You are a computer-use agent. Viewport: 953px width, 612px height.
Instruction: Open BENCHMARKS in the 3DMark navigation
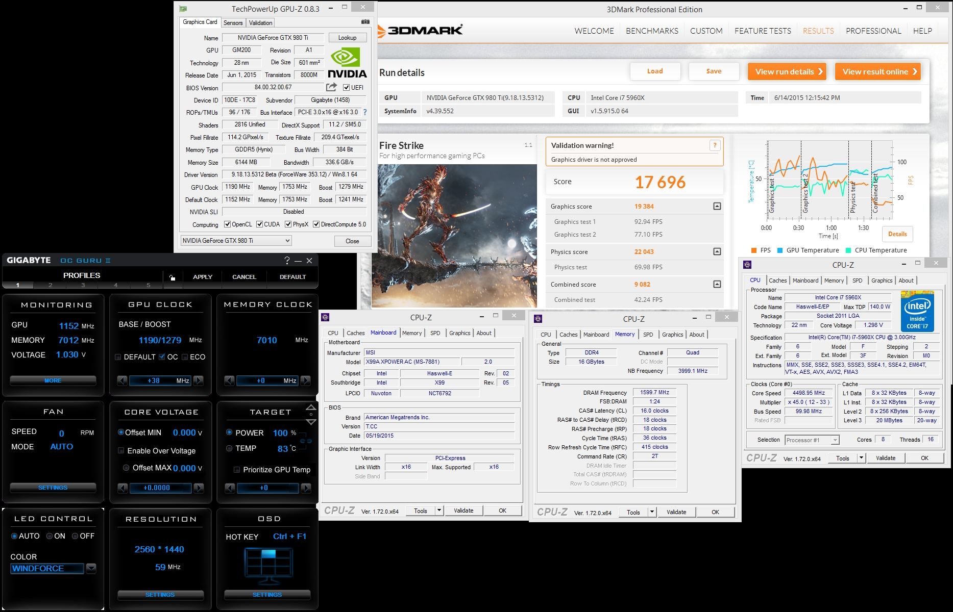point(652,31)
